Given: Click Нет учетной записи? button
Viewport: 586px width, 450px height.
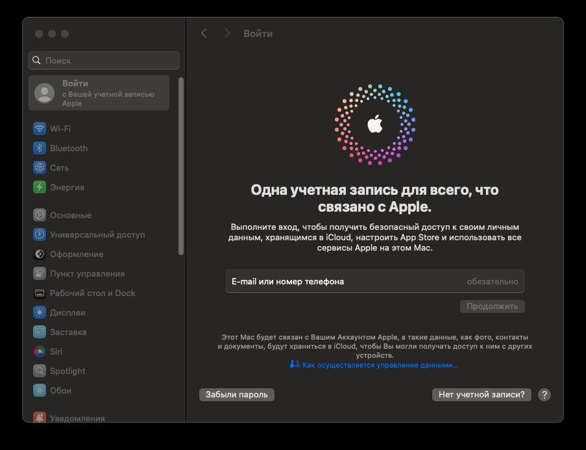Looking at the screenshot, I should [482, 395].
